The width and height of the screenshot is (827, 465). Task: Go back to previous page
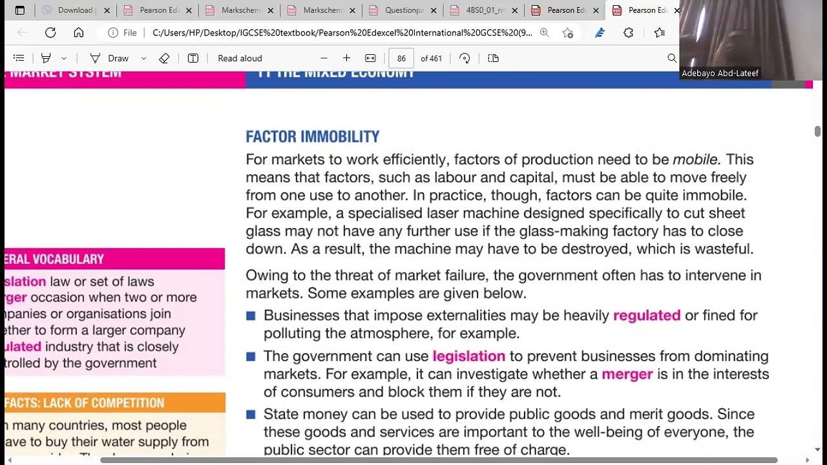click(x=22, y=33)
